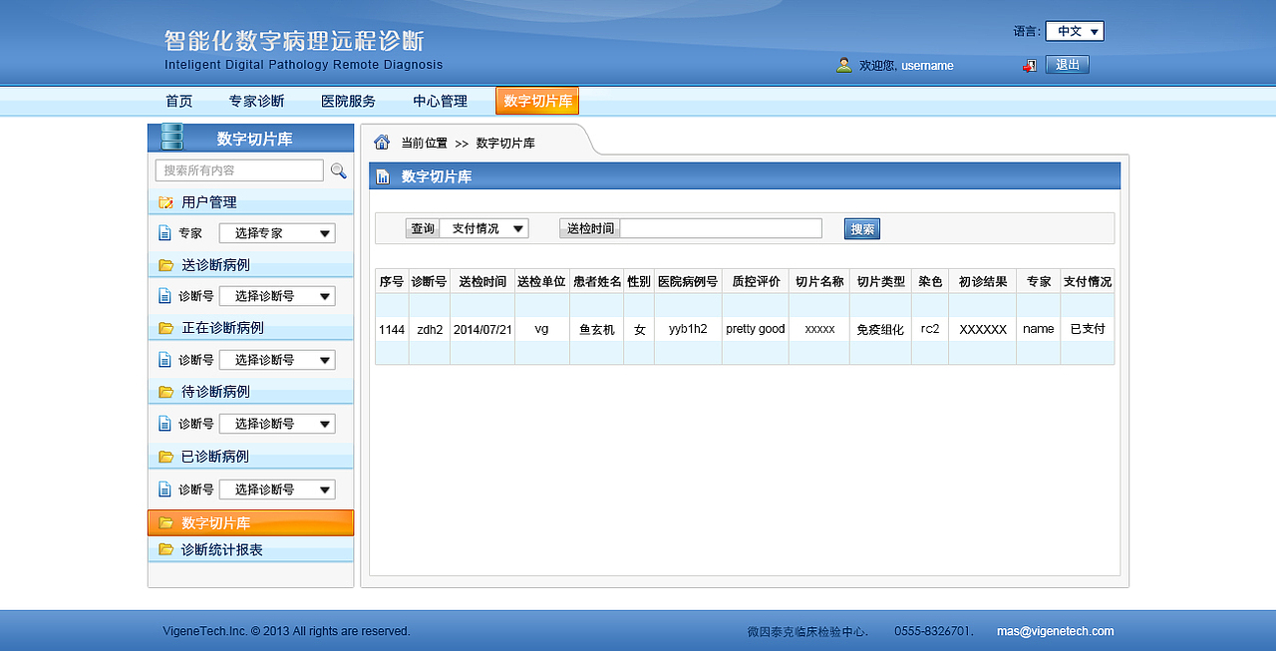Click the 支付情况 table column header
Image resolution: width=1276 pixels, height=651 pixels.
click(x=1088, y=281)
